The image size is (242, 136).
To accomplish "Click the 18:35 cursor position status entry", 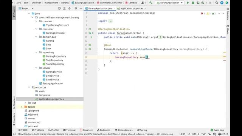I will [182, 134].
